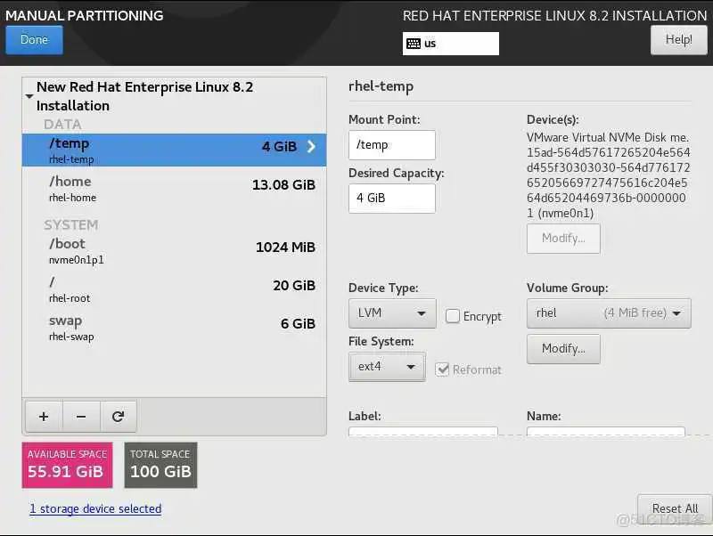Click the 13.08 GiB size value

(283, 185)
